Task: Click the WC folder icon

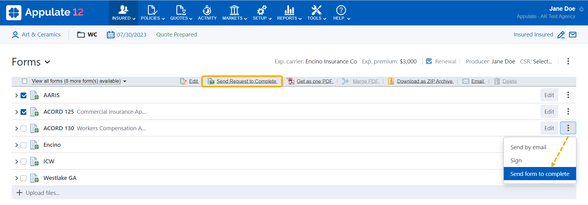Action: tap(81, 35)
